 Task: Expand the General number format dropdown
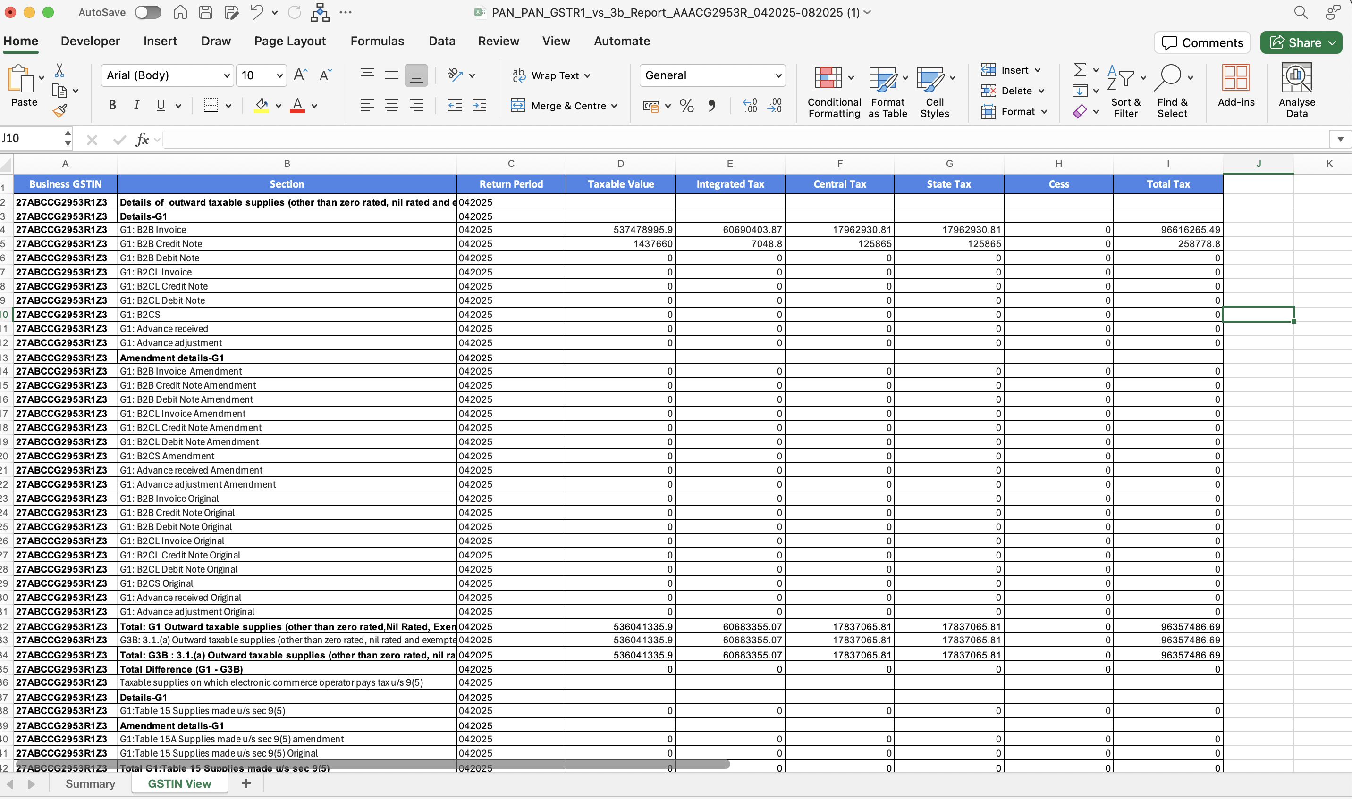point(778,76)
